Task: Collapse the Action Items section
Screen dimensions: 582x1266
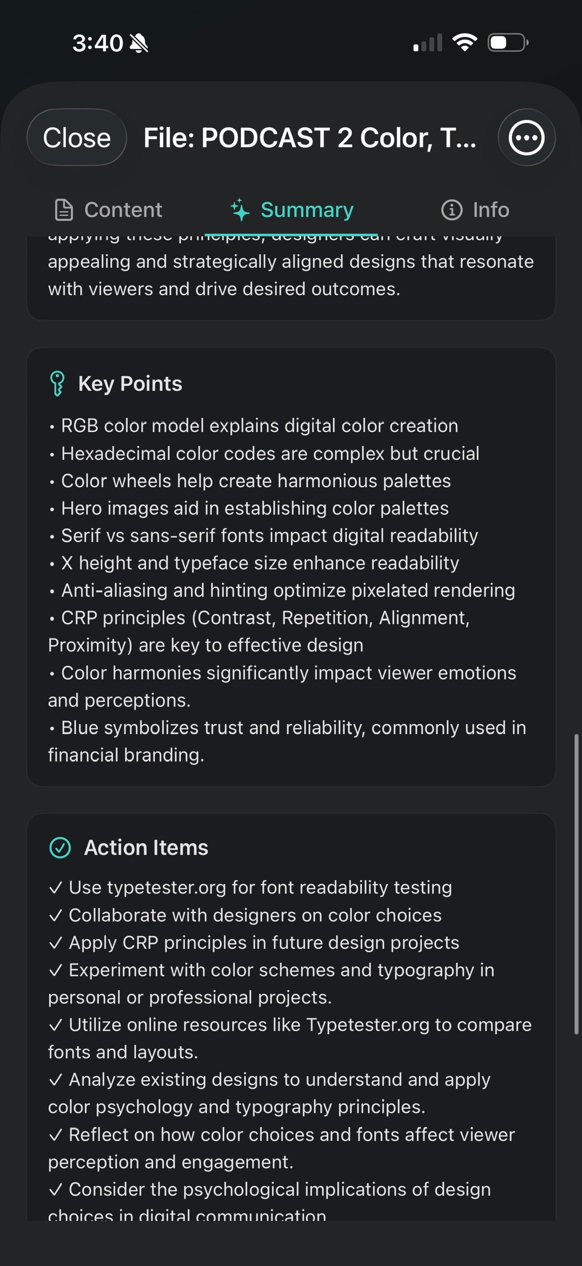Action: (x=146, y=847)
